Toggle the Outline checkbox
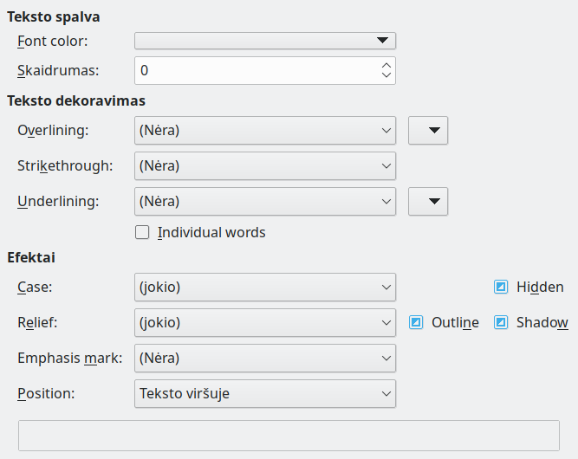The height and width of the screenshot is (459, 578). [416, 322]
